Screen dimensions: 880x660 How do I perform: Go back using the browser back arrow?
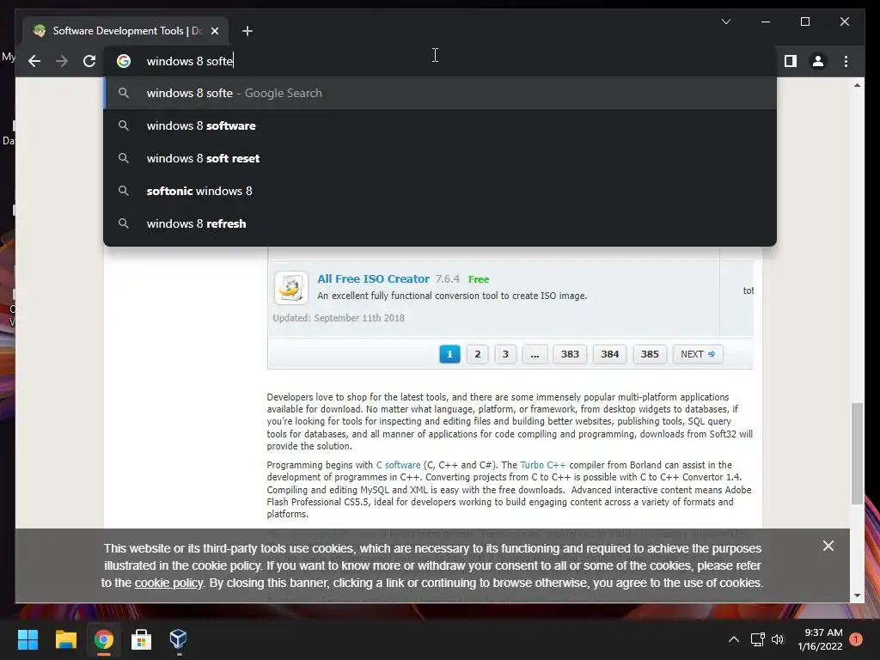(x=34, y=61)
